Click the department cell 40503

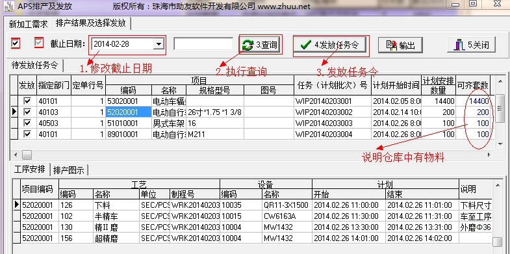tap(54, 123)
